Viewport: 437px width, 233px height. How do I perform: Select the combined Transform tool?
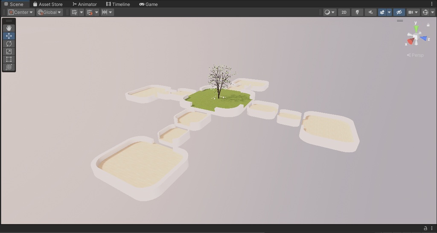[x=9, y=67]
